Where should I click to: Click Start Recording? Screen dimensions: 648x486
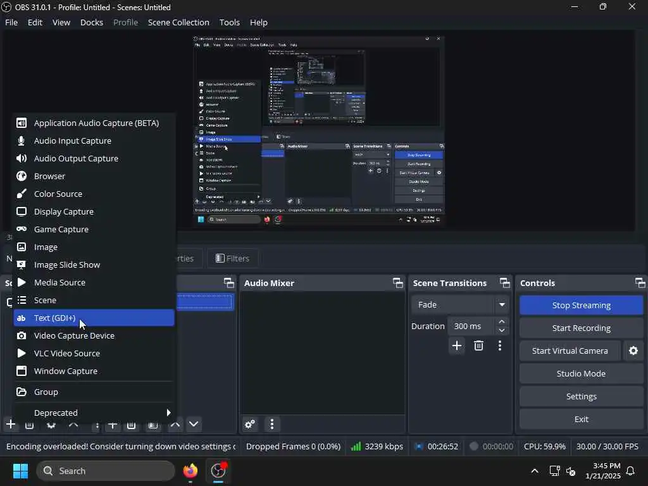click(581, 328)
